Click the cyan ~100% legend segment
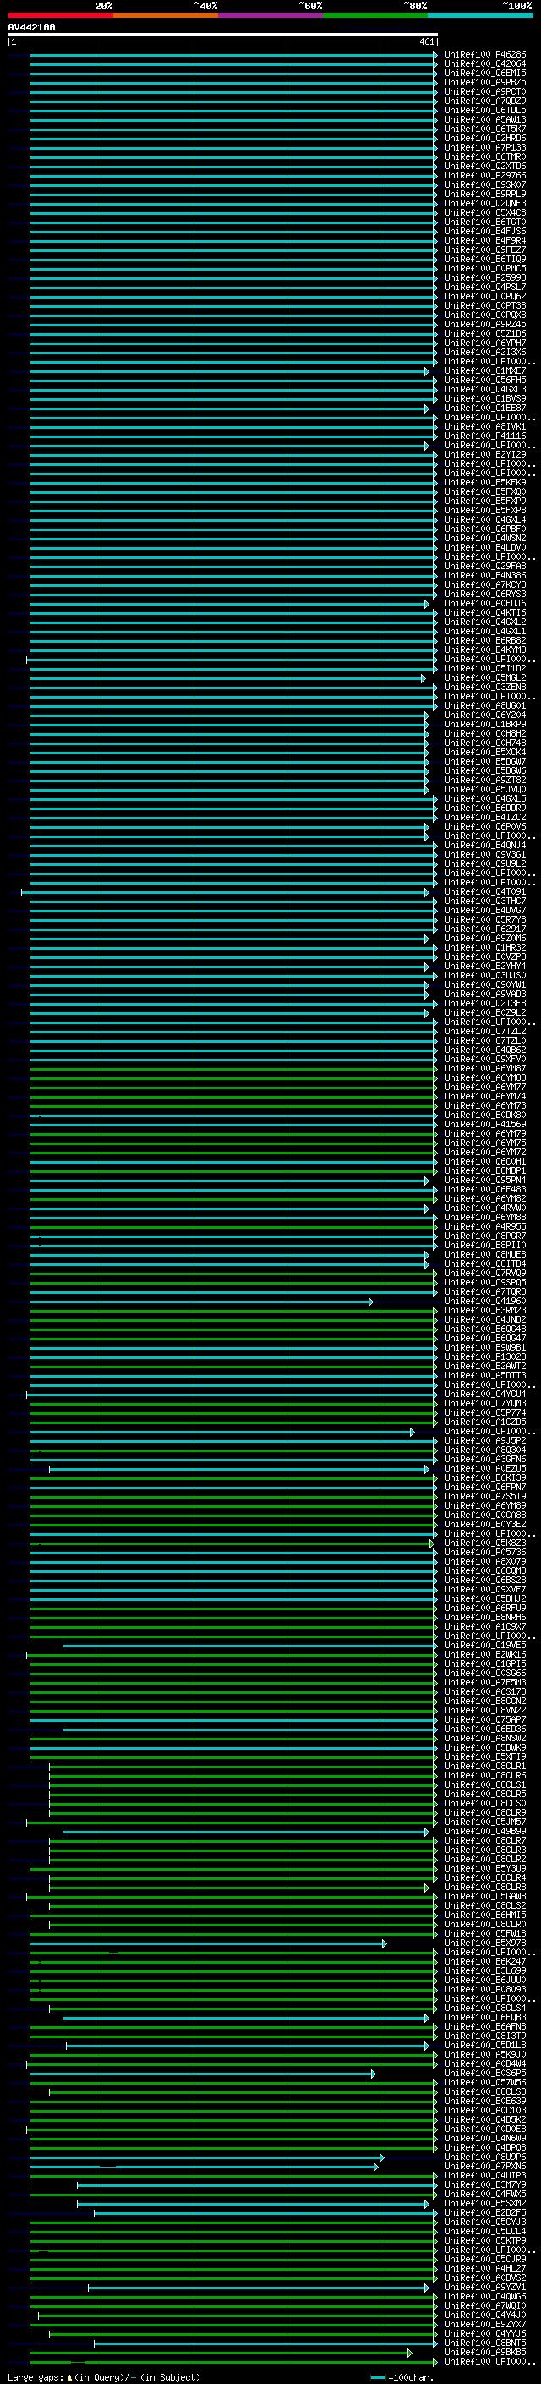Viewport: 541px width, 2384px height. (x=480, y=15)
